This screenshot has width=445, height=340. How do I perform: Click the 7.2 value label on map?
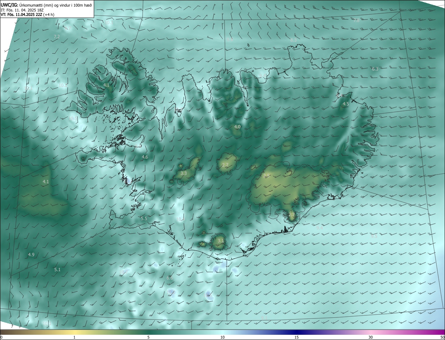coord(57,37)
